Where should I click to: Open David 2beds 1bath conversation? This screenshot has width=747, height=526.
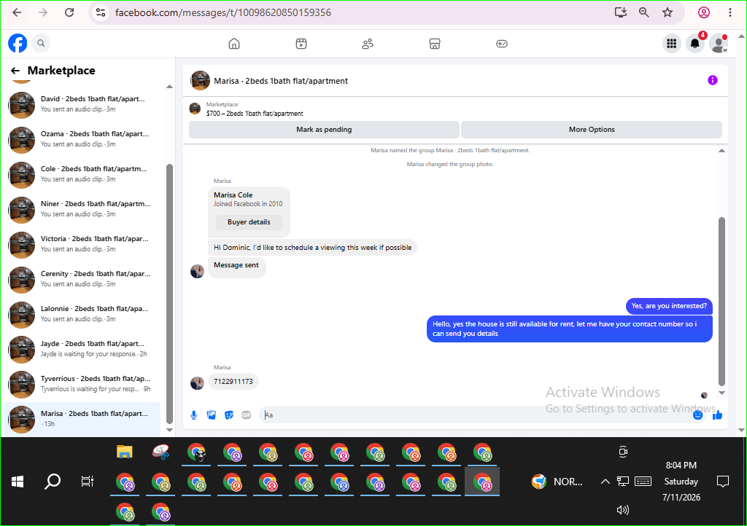[83, 104]
